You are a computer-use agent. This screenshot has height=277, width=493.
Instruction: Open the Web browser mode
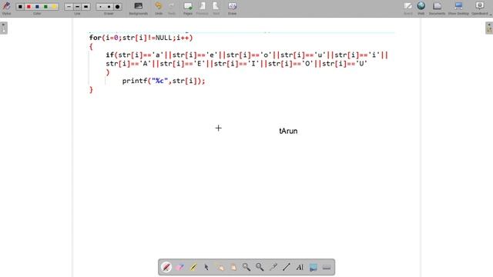[421, 8]
